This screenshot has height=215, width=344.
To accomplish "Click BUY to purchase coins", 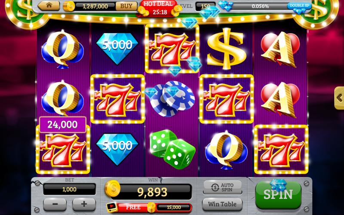I will [126, 6].
